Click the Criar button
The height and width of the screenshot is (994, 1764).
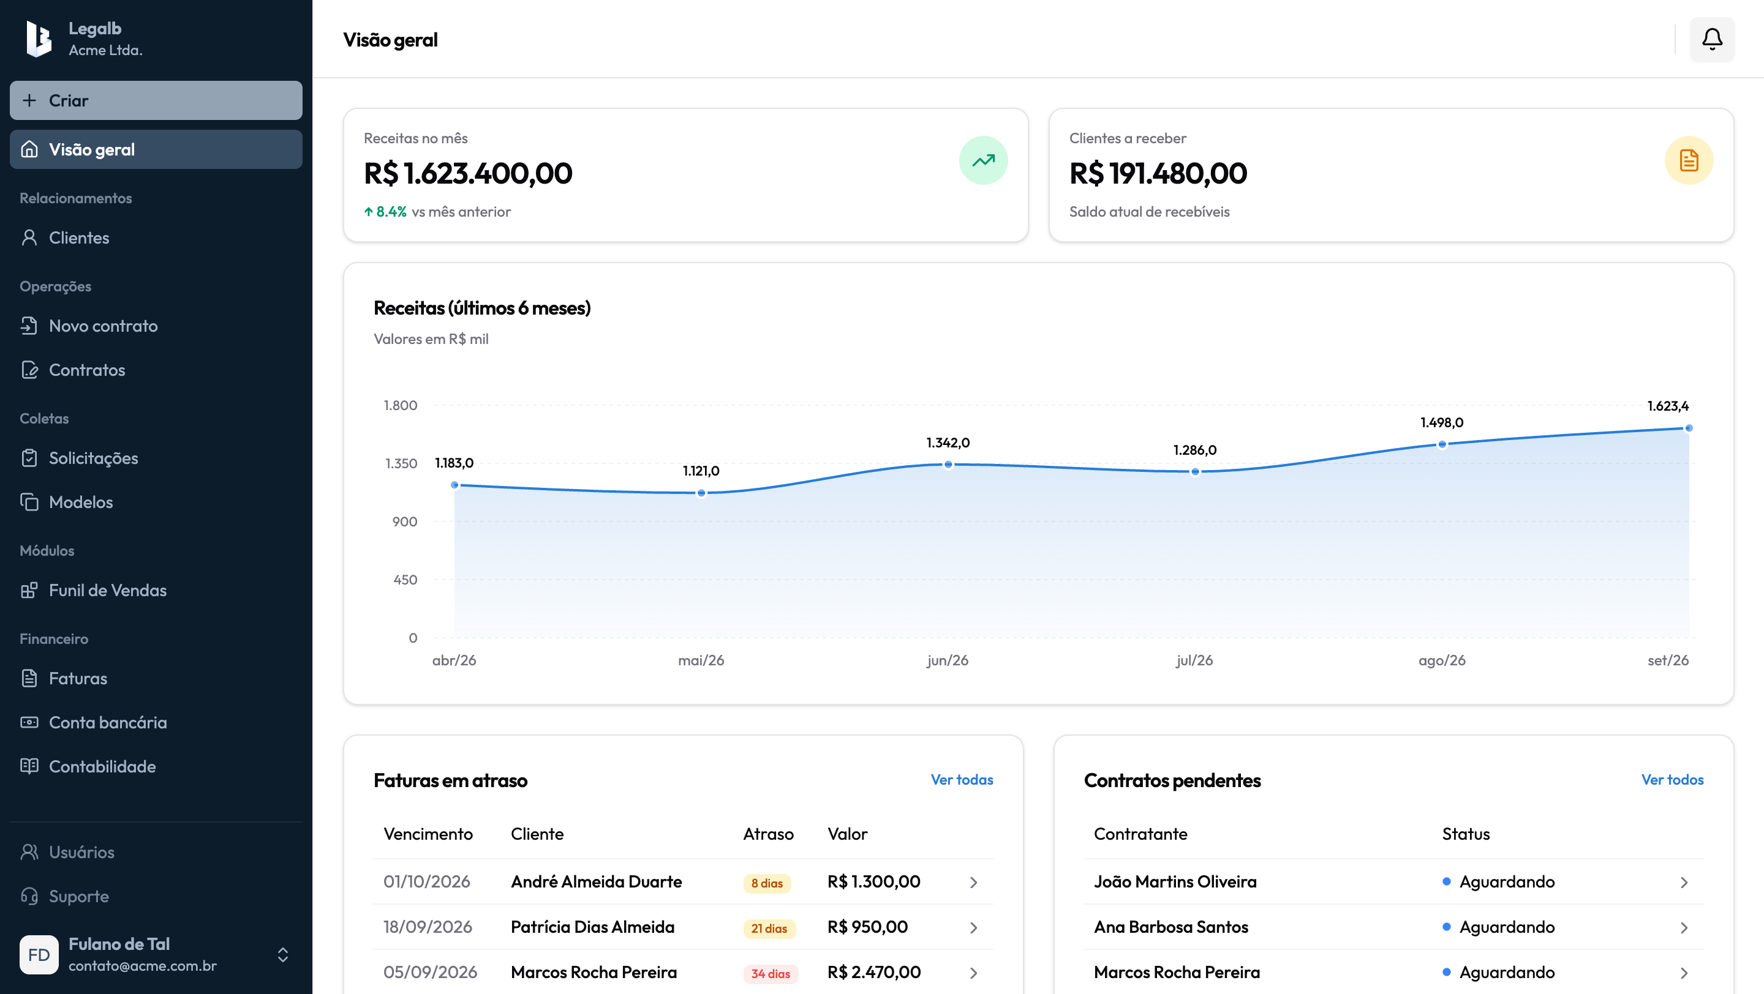[156, 100]
